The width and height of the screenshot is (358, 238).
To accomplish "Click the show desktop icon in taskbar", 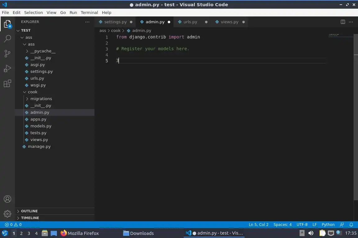I will (x=54, y=233).
